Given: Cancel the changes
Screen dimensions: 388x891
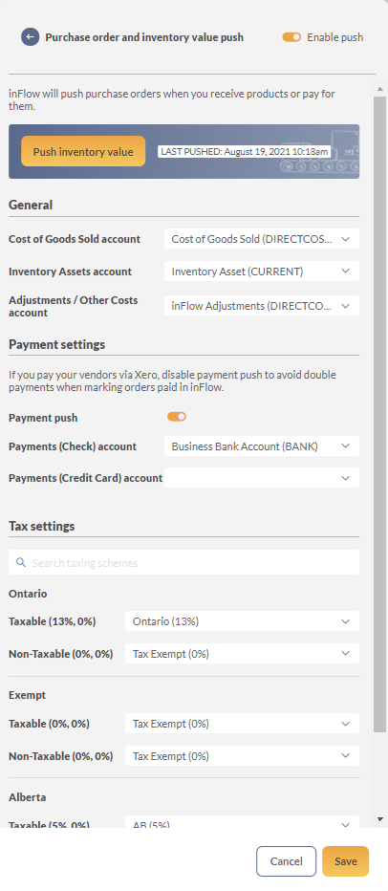Looking at the screenshot, I should (287, 861).
